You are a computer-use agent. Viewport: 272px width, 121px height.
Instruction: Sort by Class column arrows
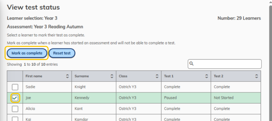coord(157,76)
